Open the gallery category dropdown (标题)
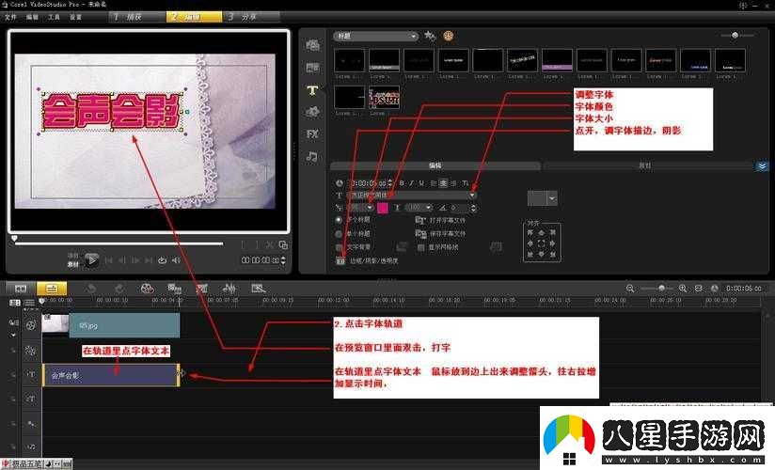Image resolution: width=775 pixels, height=470 pixels. (375, 36)
